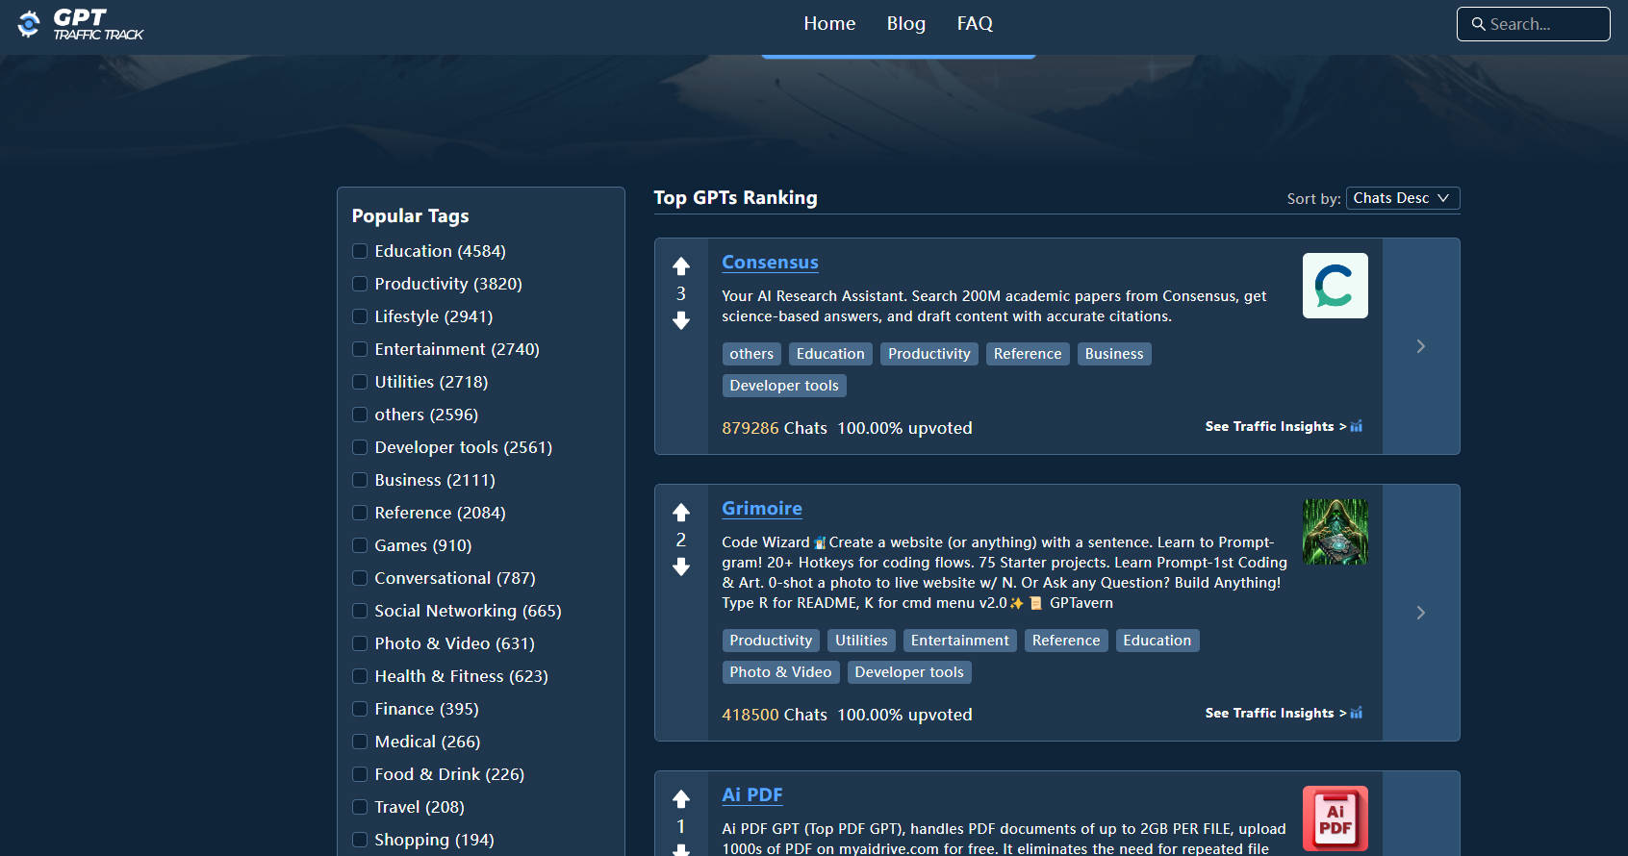Click the Consensus logo thumbnail
Screen dimensions: 1628x856
click(1335, 286)
